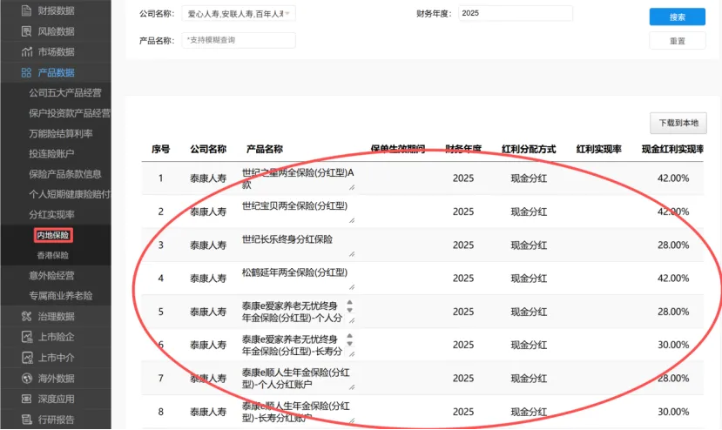This screenshot has width=722, height=430.
Task: Open the 上市险企 menu
Action: (x=56, y=337)
